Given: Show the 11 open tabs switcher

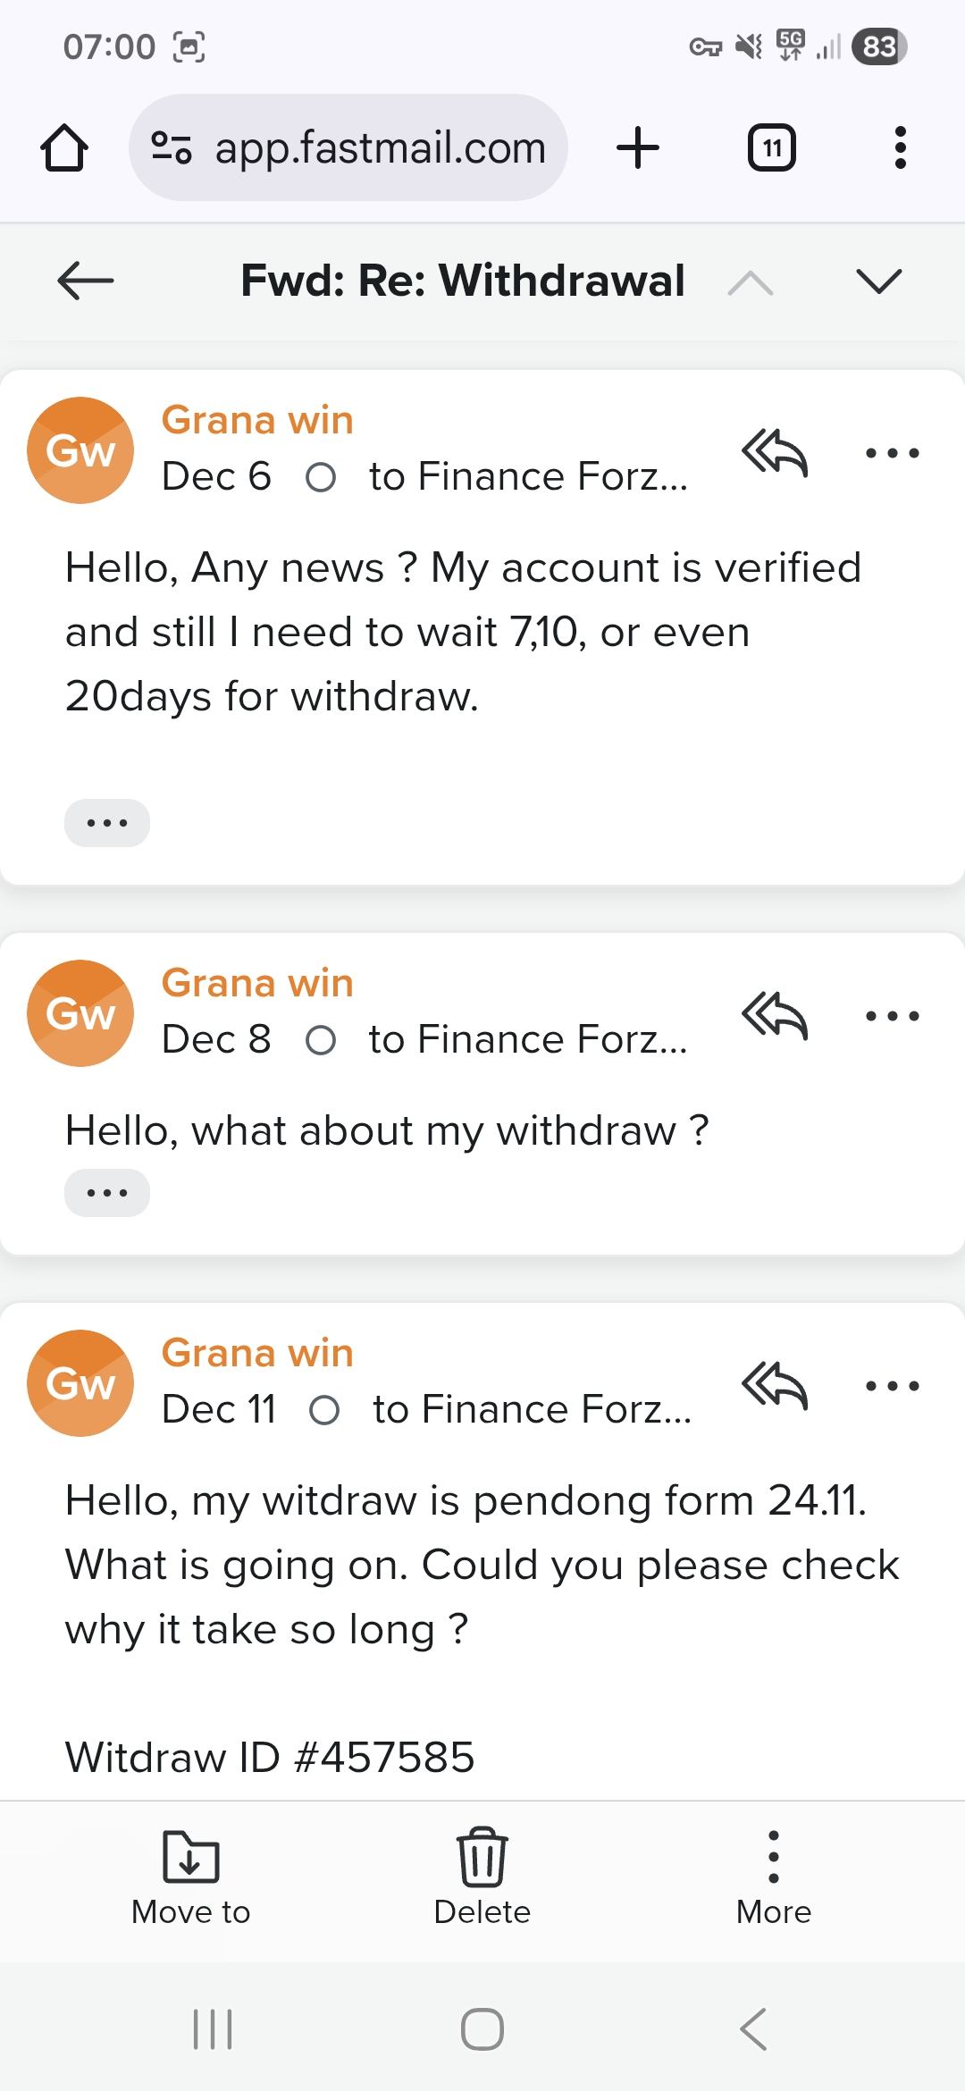Looking at the screenshot, I should (771, 147).
